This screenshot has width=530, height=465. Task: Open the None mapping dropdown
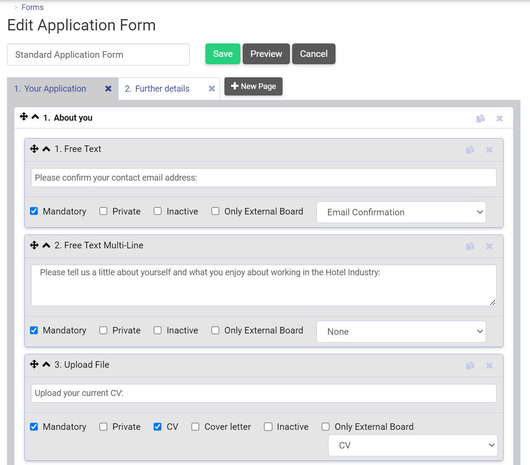(x=401, y=331)
